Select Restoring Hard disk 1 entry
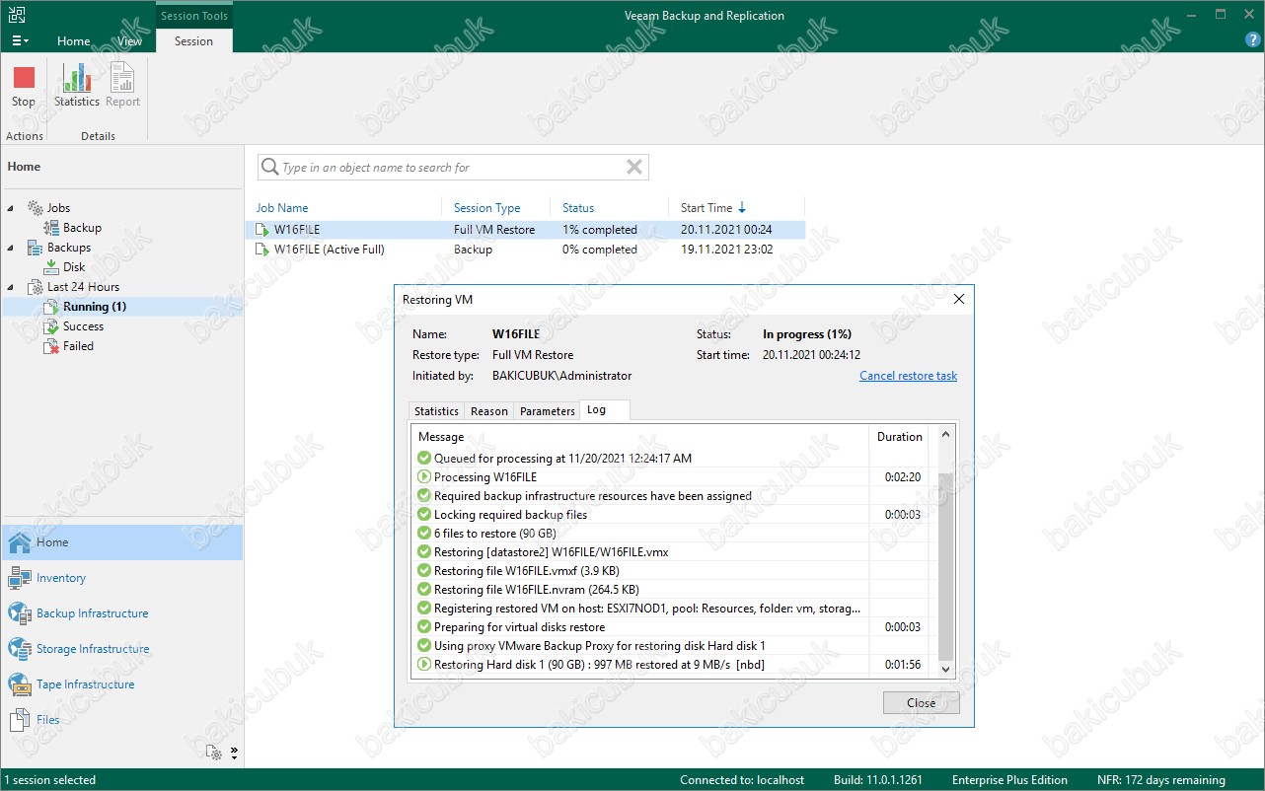1265x791 pixels. tap(671, 665)
